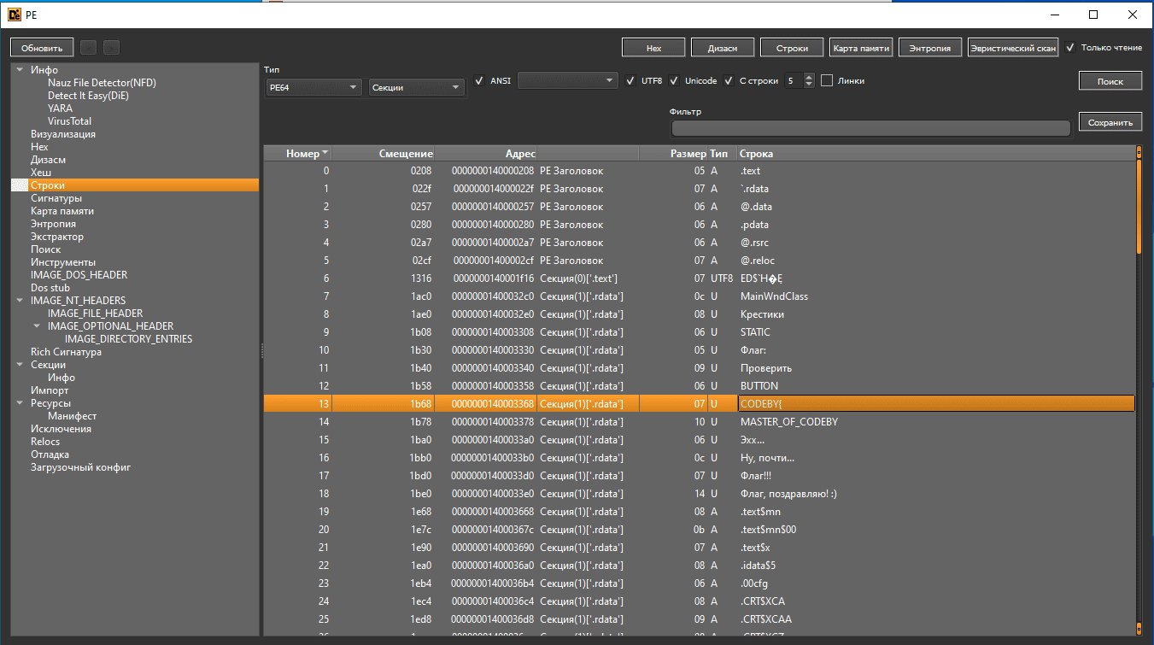Screen dimensions: 1154x645
Task: Click the Фильтр input field
Action: tap(870, 128)
